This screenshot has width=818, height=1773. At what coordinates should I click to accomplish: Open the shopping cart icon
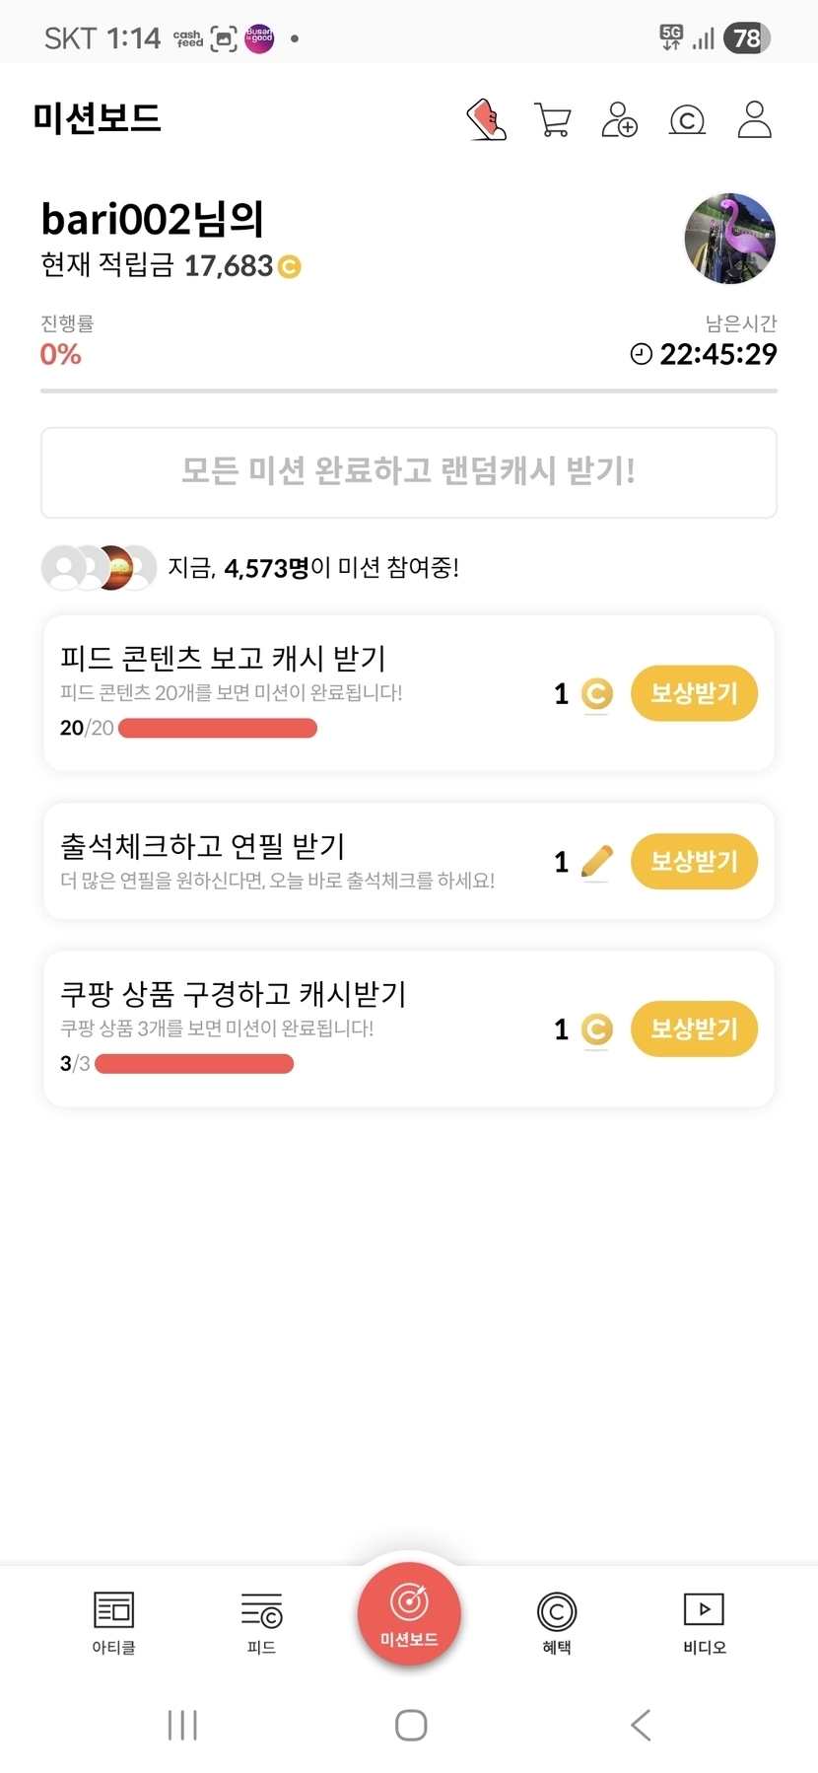click(553, 120)
